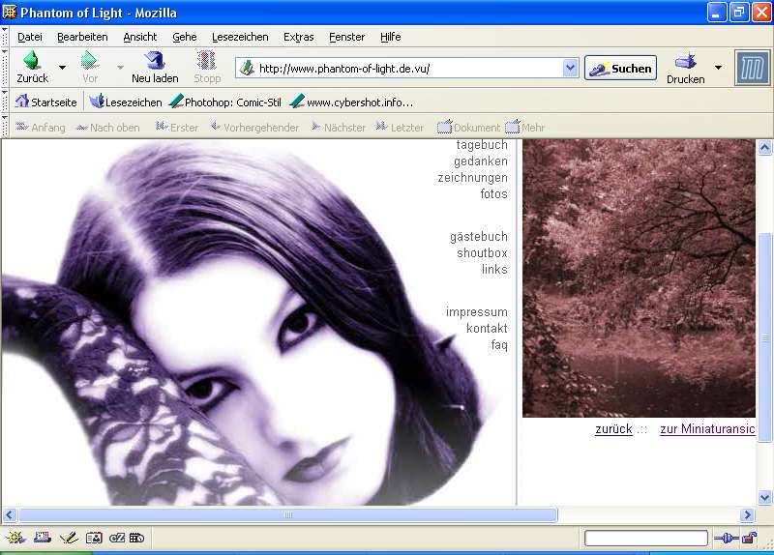Click the Mozilla throbber logo icon

(x=752, y=68)
